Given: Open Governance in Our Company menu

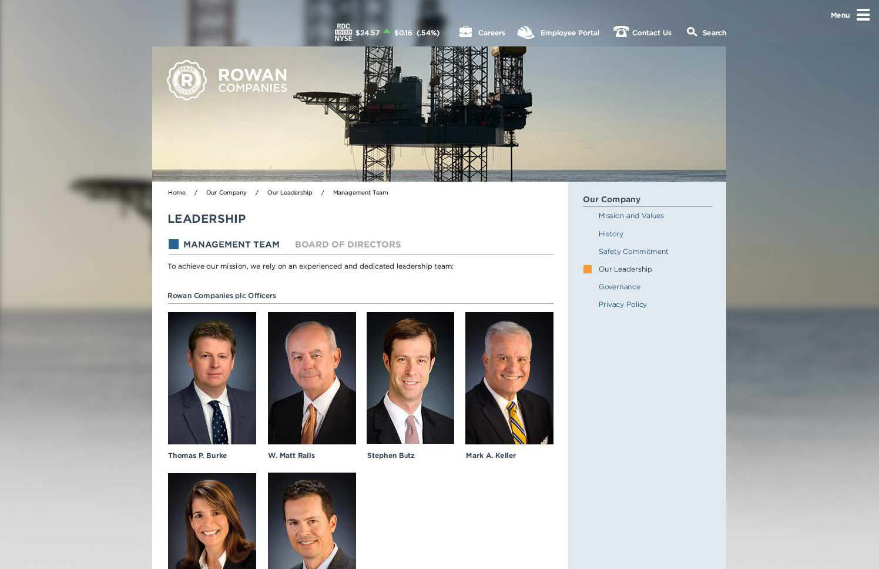Looking at the screenshot, I should pyautogui.click(x=619, y=287).
